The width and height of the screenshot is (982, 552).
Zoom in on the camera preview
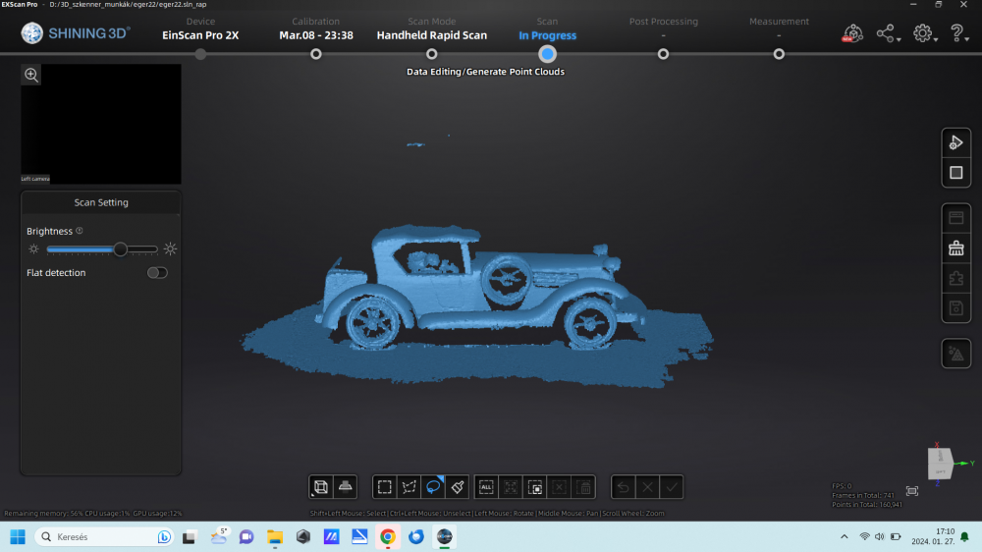click(31, 75)
